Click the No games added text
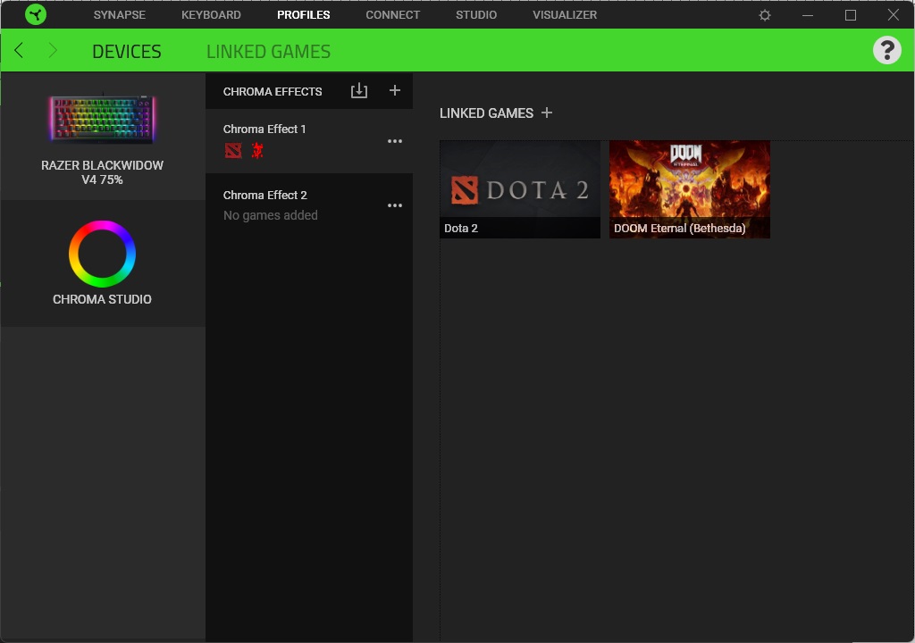 coord(271,215)
